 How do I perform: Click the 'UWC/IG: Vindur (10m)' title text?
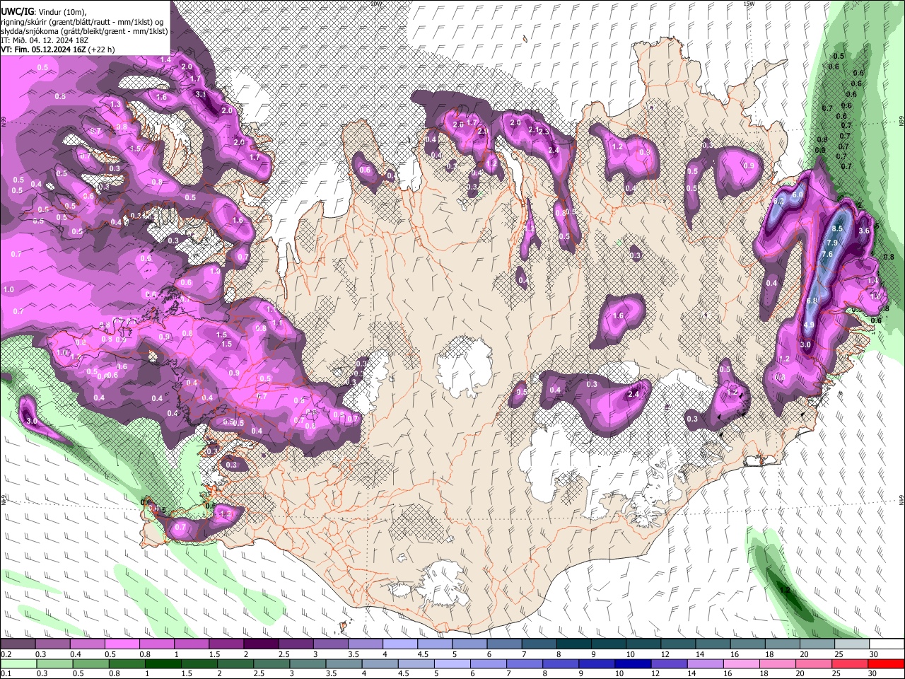pos(44,11)
